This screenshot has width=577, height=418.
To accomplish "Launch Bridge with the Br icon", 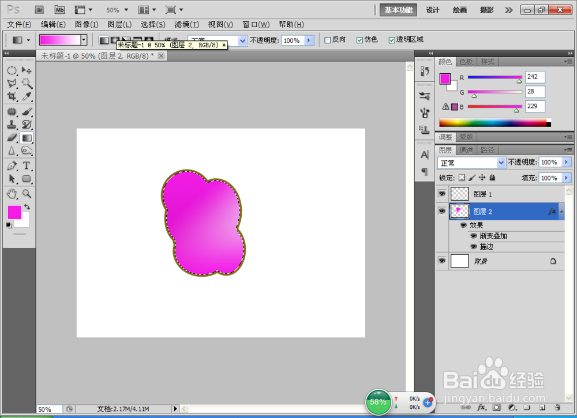I will pyautogui.click(x=39, y=10).
